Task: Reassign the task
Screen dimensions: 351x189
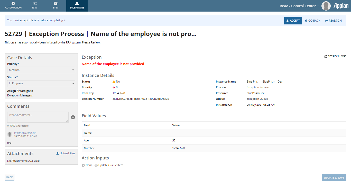Action: coord(333,21)
